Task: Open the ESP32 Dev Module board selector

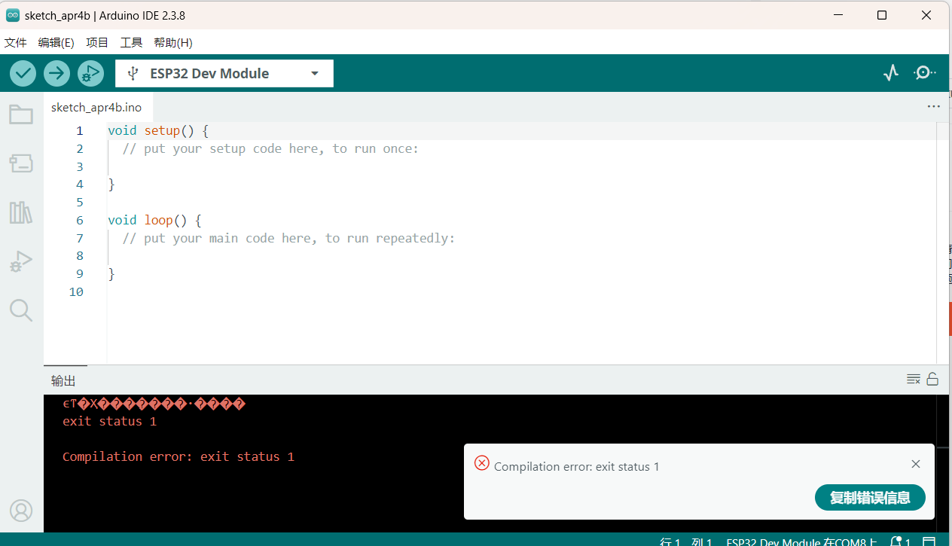Action: (224, 73)
